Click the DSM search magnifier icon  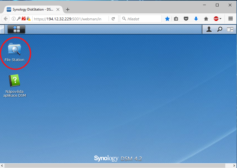(x=220, y=29)
